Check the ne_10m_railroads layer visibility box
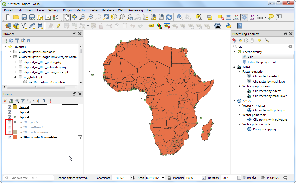The image size is (296, 183). (x=10, y=127)
